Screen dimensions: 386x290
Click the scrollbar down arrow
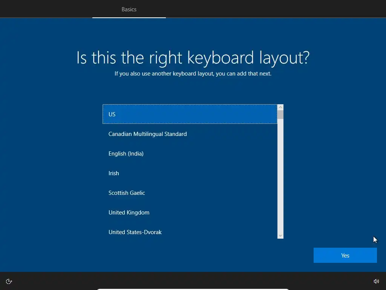(x=280, y=236)
